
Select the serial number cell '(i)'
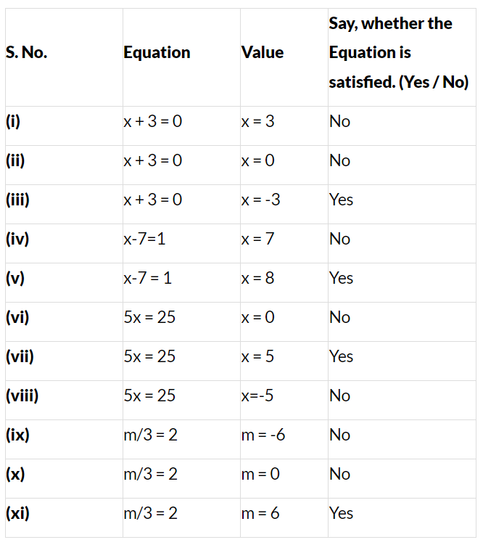coord(13,121)
